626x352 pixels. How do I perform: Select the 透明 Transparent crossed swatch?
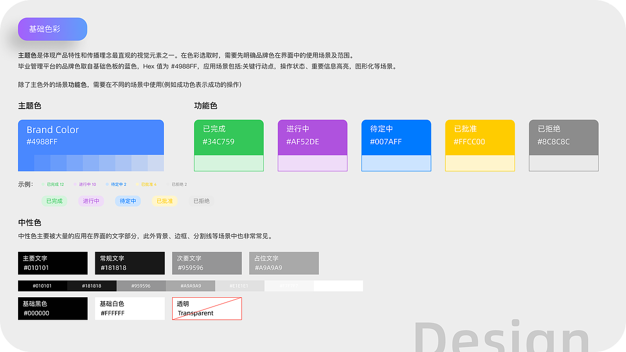206,308
